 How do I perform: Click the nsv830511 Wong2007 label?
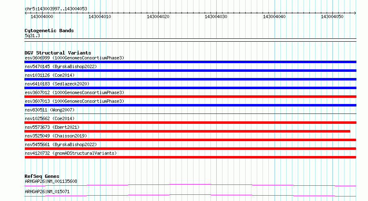coord(50,110)
